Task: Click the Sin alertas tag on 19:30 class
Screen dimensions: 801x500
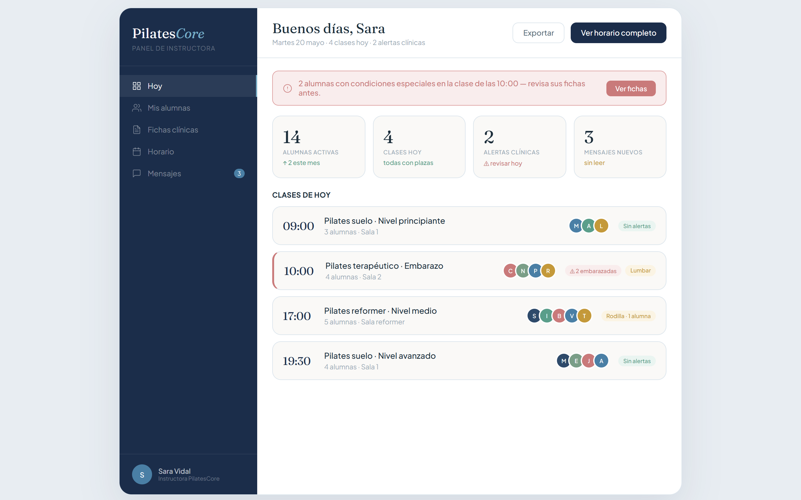Action: pyautogui.click(x=637, y=361)
